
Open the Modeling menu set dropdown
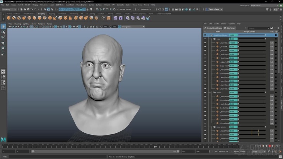[x=9, y=9]
